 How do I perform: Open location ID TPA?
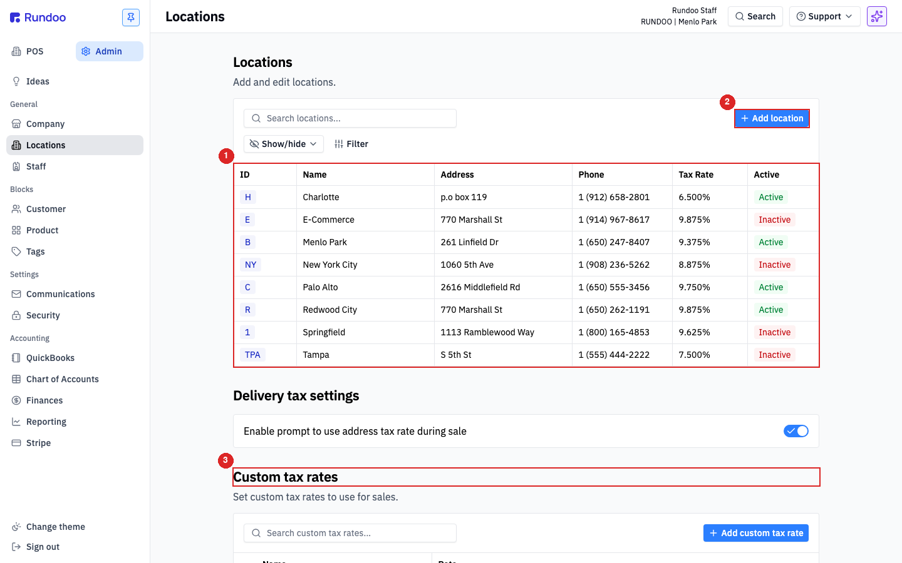pyautogui.click(x=252, y=355)
